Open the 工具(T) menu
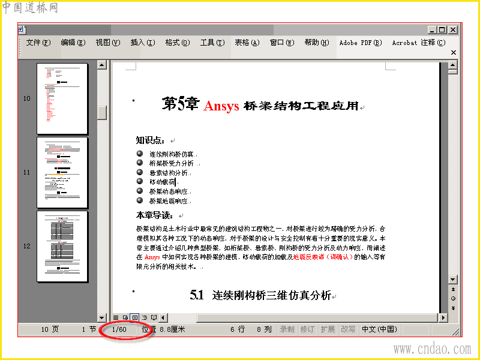Image resolution: width=480 pixels, height=360 pixels. tap(212, 43)
